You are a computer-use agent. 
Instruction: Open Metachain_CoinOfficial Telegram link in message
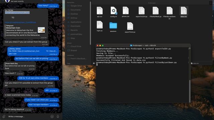20,22
